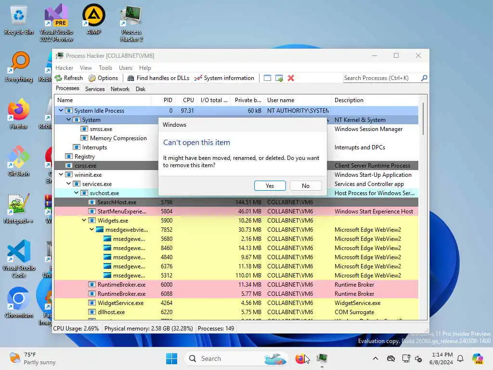The height and width of the screenshot is (370, 493).
Task: Select RuntimeBroker.exe with PID 6000
Action: point(236,284)
